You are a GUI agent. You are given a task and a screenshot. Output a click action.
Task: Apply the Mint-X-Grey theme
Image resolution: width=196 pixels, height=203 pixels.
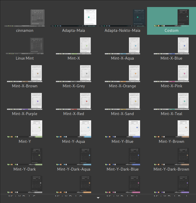point(73,77)
